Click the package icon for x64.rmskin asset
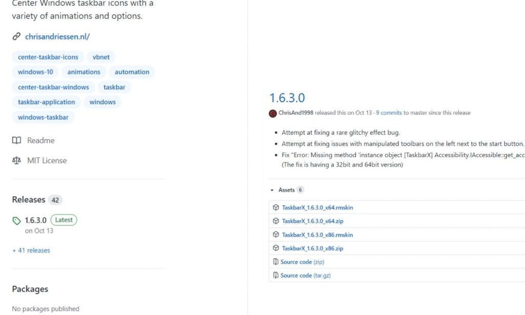Screen dimensions: 525x315 click(276, 208)
